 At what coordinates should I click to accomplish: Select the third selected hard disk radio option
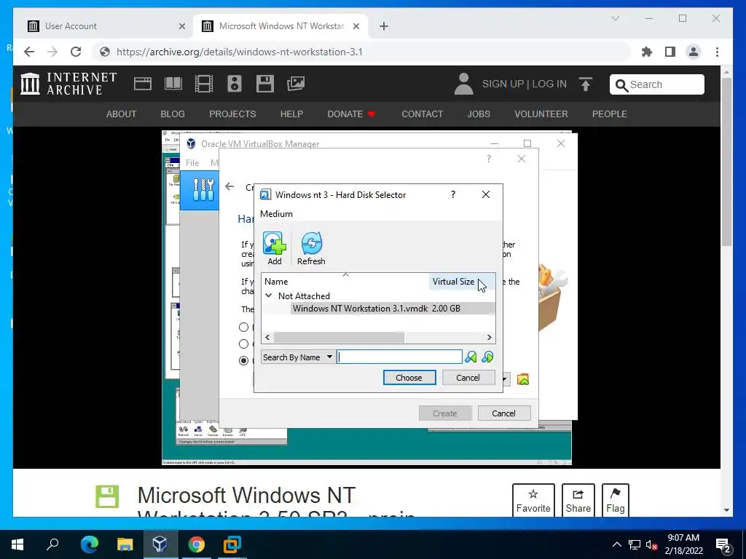(x=243, y=360)
